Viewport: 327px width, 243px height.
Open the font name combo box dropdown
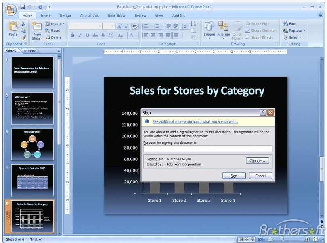[x=100, y=26]
